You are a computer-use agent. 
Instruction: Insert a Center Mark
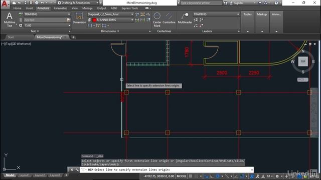coord(157,19)
